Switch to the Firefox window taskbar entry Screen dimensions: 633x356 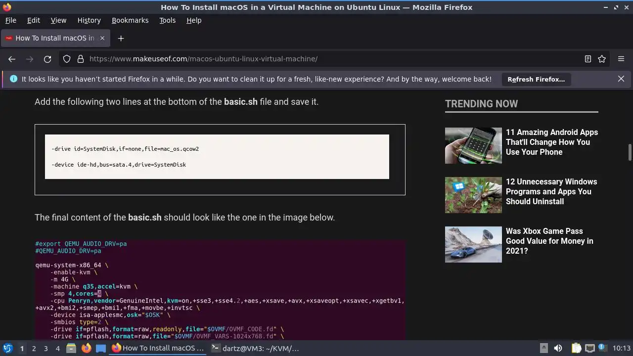(x=158, y=348)
